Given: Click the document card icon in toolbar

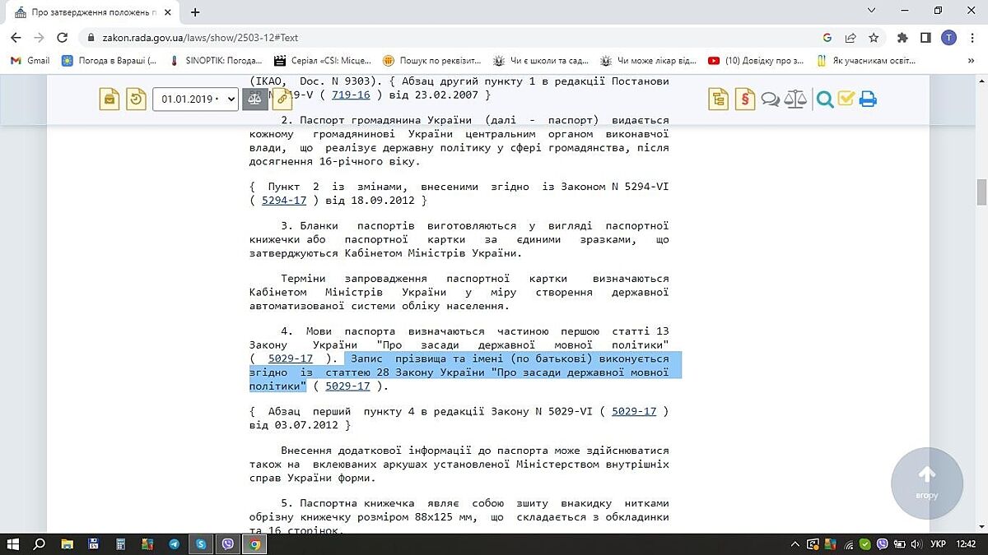Looking at the screenshot, I should click(110, 99).
